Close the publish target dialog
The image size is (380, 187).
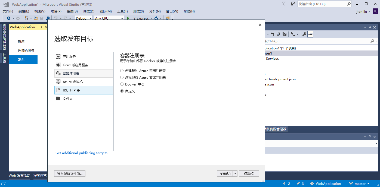[260, 25]
